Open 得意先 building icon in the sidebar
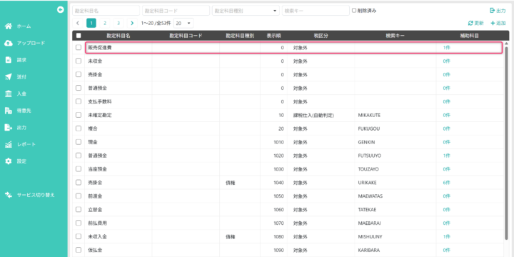This screenshot has width=514, height=257. (8, 111)
